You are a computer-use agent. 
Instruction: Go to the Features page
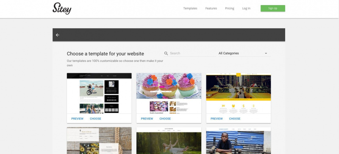[x=211, y=8]
